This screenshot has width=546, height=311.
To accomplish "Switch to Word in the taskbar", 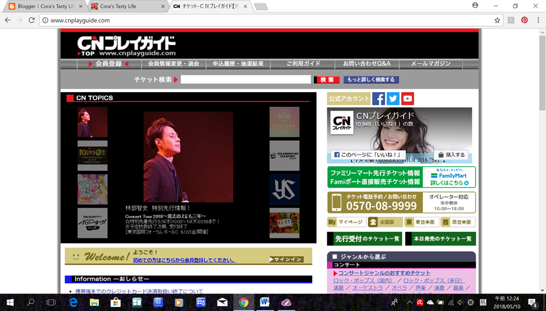I will tap(264, 302).
